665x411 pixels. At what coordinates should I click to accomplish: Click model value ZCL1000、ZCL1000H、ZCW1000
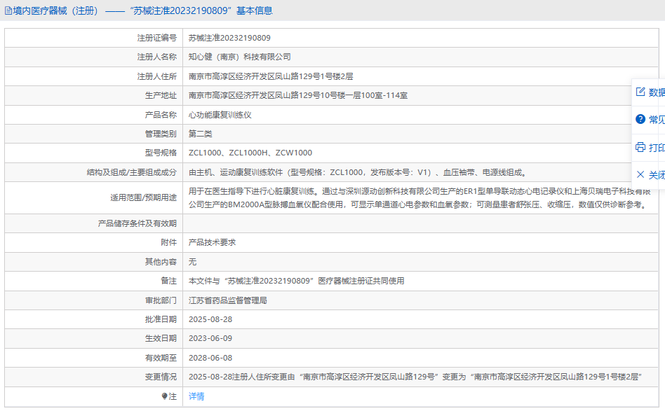point(250,153)
